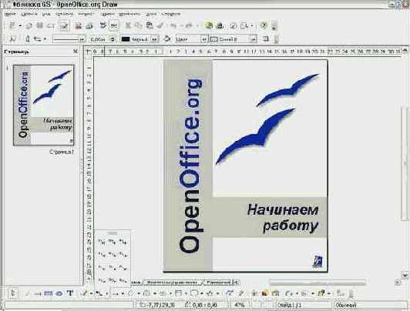Toggle Edit Points mode
Viewport: 410px width, 311px height.
click(230, 293)
